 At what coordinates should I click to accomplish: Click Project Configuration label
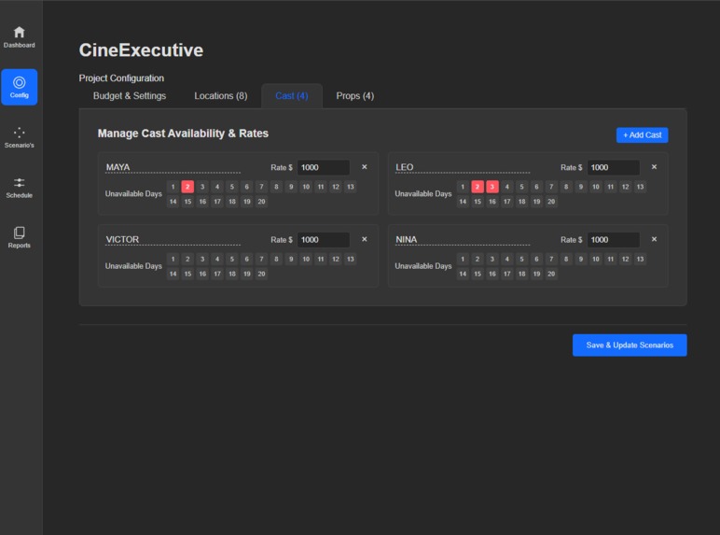click(121, 78)
